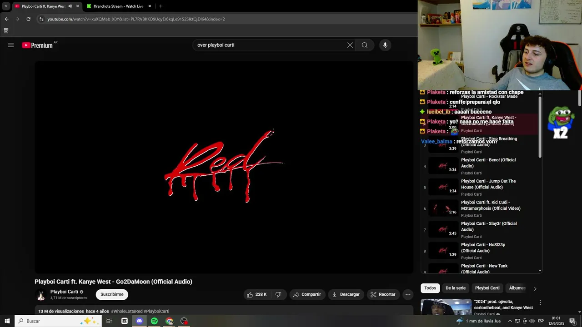Screen dimensions: 582x327
Task: Open a new browser tab
Action: pyautogui.click(x=161, y=6)
